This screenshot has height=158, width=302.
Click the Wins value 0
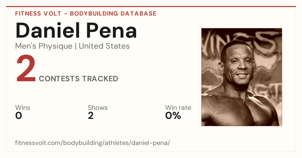click(19, 116)
